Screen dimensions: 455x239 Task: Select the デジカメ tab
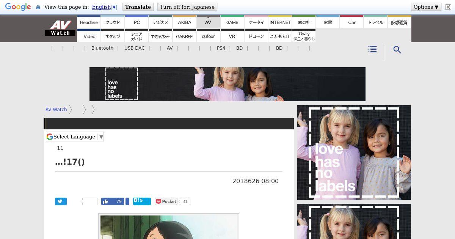(160, 22)
